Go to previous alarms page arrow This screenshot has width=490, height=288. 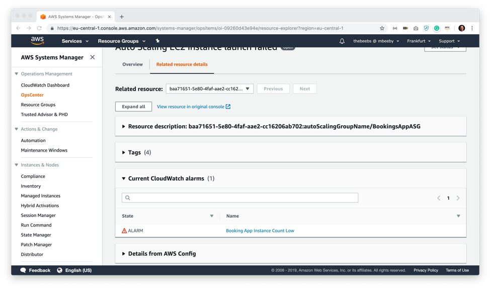(x=439, y=198)
